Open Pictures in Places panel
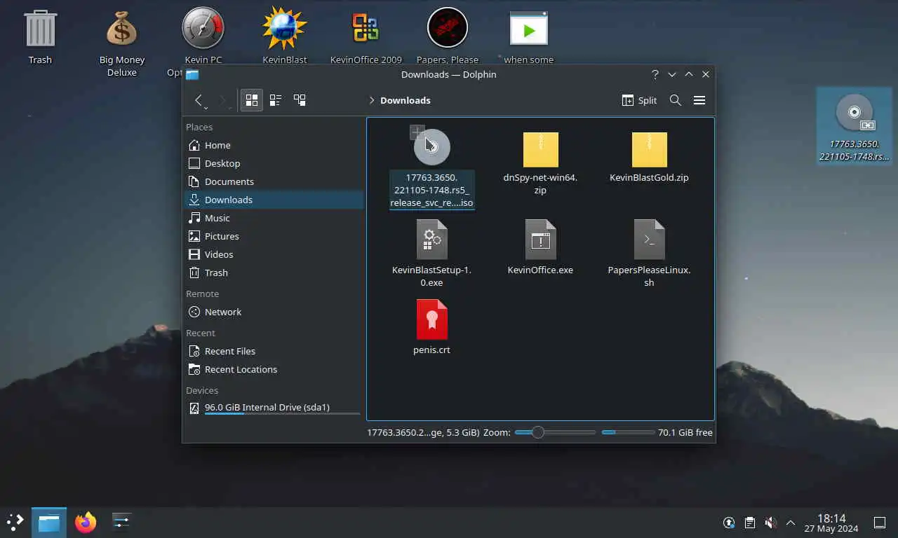This screenshot has width=898, height=538. click(273, 236)
